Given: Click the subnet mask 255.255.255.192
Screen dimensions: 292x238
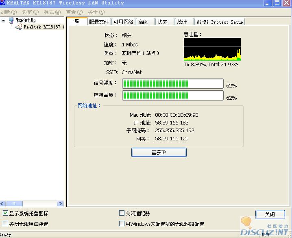Looking at the screenshot, I should point(174,130).
